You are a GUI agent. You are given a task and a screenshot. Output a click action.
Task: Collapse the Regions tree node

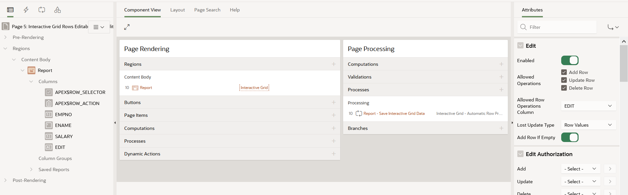[x=5, y=48]
